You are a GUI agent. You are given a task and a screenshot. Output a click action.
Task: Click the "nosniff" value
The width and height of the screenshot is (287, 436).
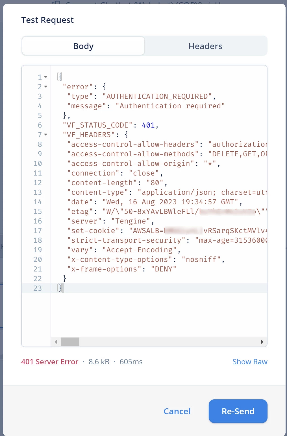click(x=201, y=260)
